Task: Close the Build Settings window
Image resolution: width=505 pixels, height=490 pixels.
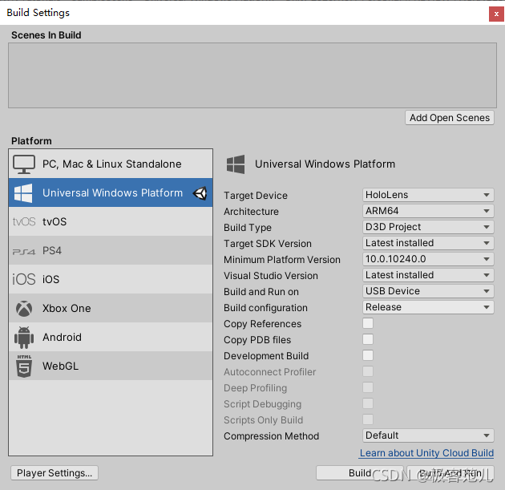Action: (496, 14)
